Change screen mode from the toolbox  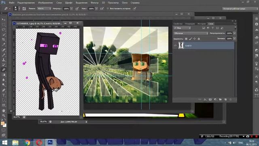pos(4,135)
